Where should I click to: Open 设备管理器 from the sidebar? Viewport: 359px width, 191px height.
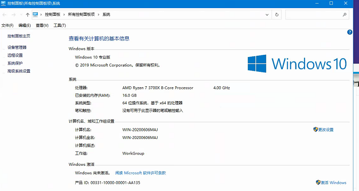point(17,47)
